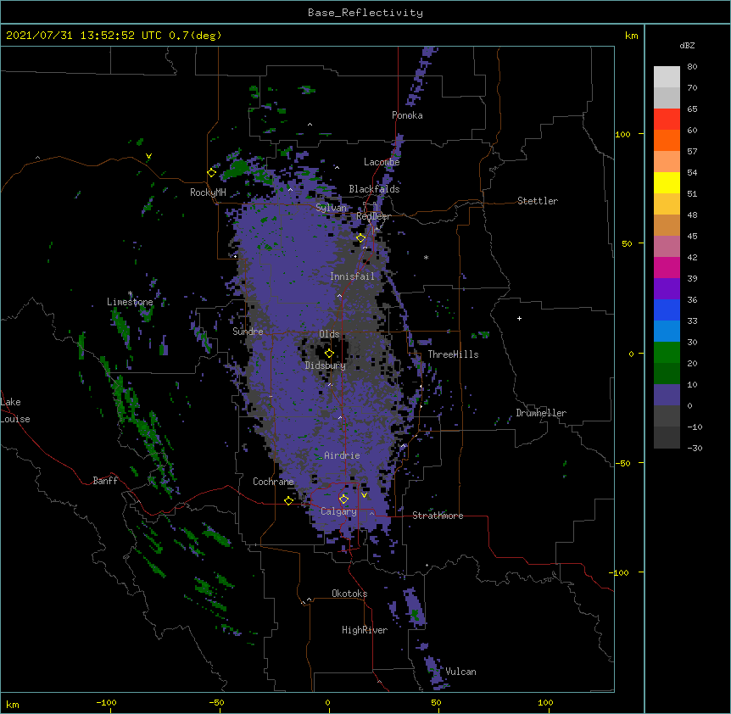This screenshot has height=714, width=731.
Task: Click the yellow V marker northwest of RockyMH
Action: (148, 156)
